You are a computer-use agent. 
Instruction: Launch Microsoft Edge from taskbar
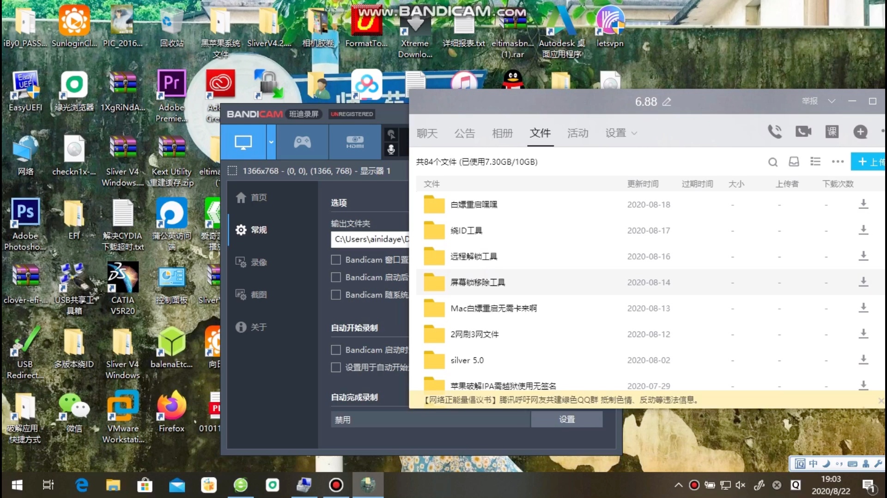pos(82,485)
